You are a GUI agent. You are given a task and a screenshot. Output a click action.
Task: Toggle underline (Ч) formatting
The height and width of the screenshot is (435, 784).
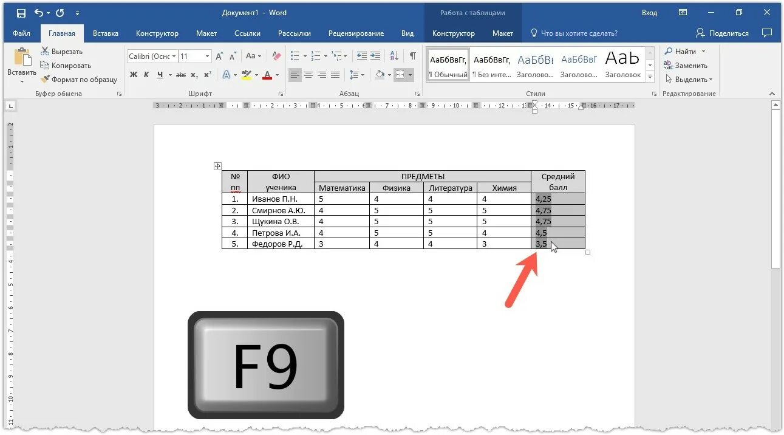(160, 75)
